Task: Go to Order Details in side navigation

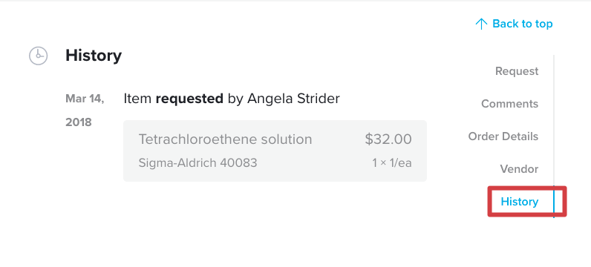Action: pos(503,136)
